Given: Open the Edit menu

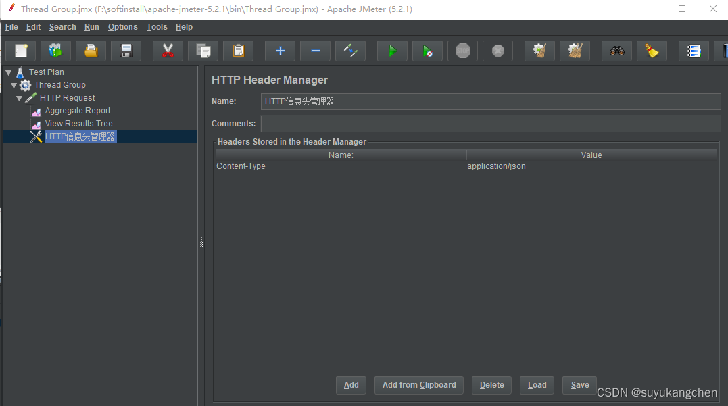Looking at the screenshot, I should click(33, 27).
